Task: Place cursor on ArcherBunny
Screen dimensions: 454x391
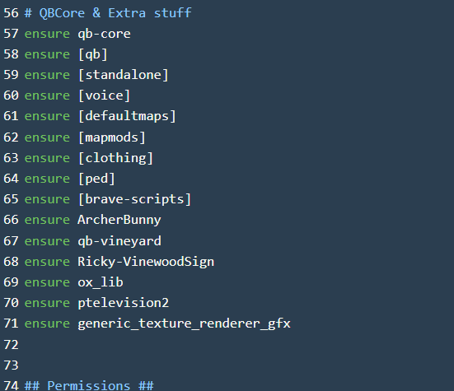Action: [x=119, y=220]
